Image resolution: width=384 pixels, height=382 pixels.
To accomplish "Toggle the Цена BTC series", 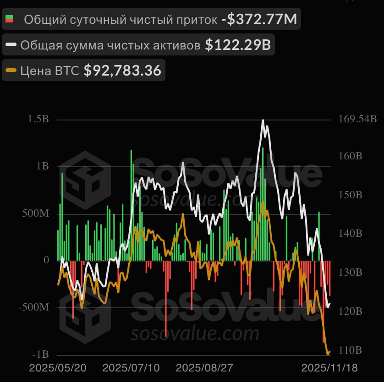I will 50,71.
